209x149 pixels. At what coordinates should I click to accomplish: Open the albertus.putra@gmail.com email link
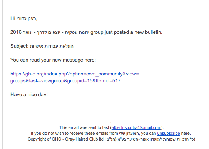click(136, 127)
